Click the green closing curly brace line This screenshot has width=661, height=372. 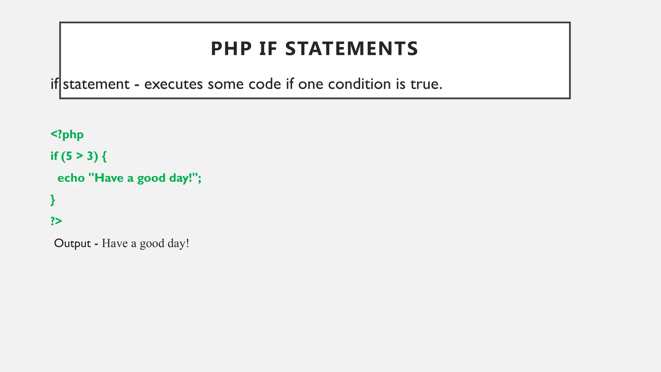tap(53, 200)
